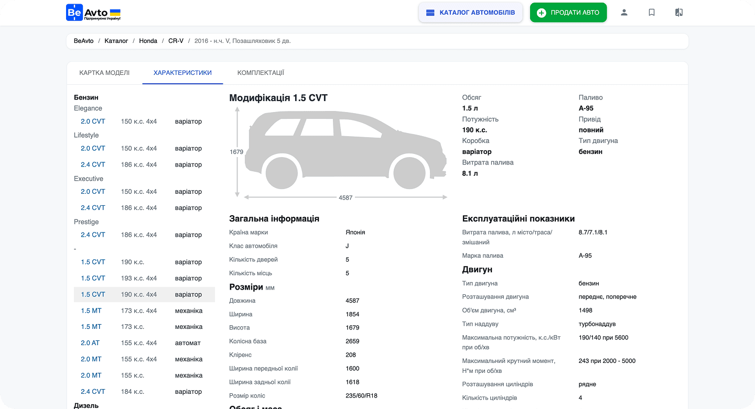Go to BeAvto in the breadcrumb
This screenshot has height=409, width=755.
(x=84, y=41)
